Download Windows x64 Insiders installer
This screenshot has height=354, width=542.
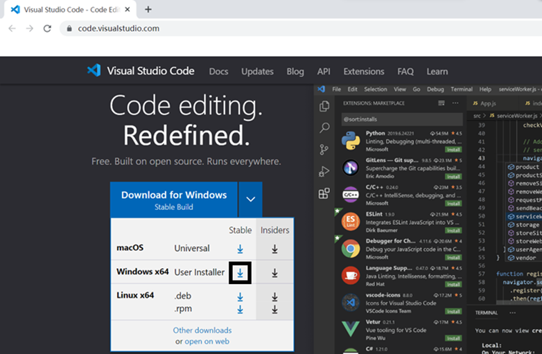tap(274, 273)
